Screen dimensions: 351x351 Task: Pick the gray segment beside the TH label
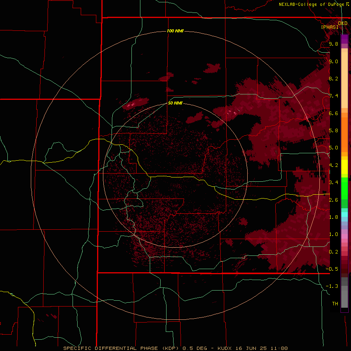pos(344,299)
